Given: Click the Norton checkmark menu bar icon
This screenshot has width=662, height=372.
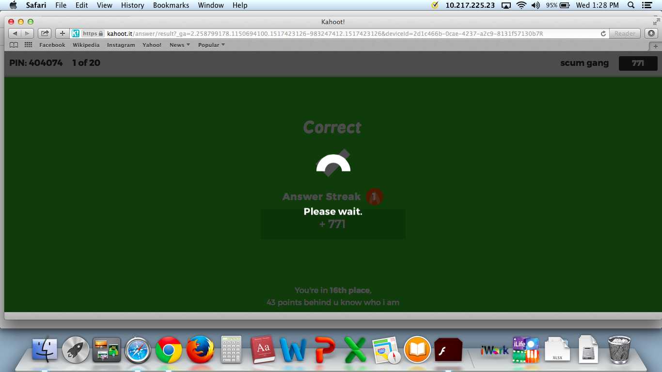Looking at the screenshot, I should coord(435,5).
